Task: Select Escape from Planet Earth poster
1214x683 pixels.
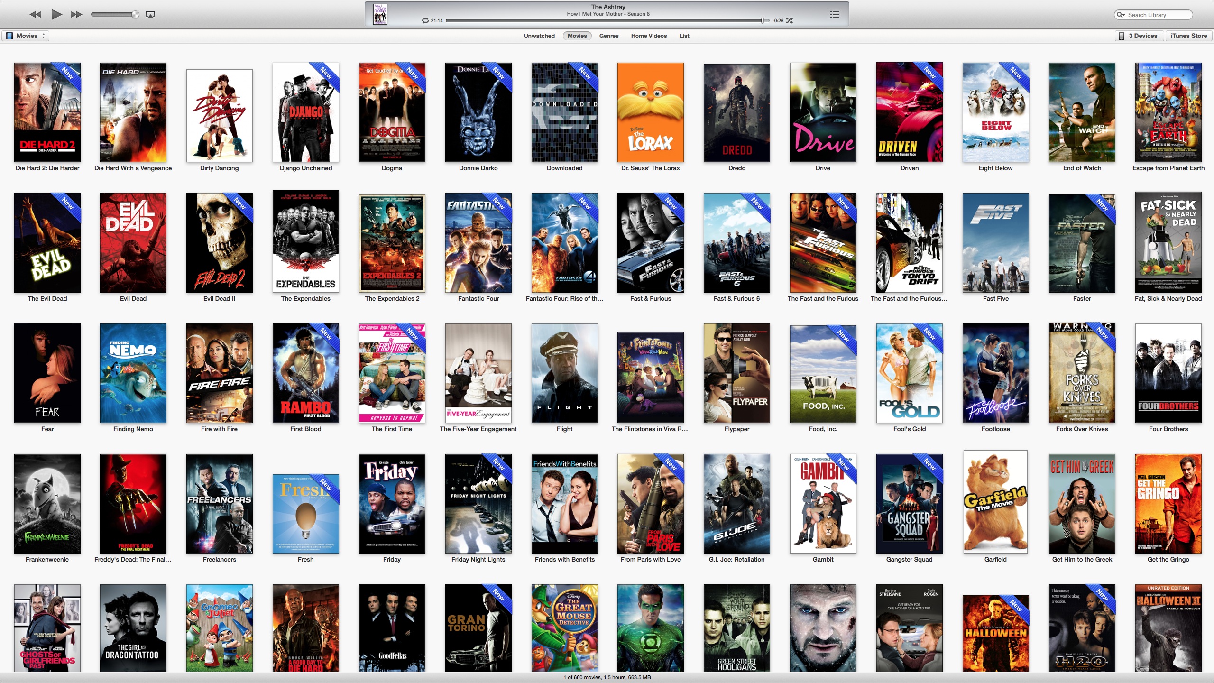Action: coord(1168,112)
